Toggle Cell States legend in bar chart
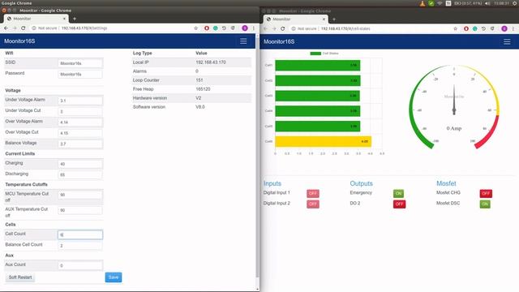The width and height of the screenshot is (519, 292). (x=324, y=54)
